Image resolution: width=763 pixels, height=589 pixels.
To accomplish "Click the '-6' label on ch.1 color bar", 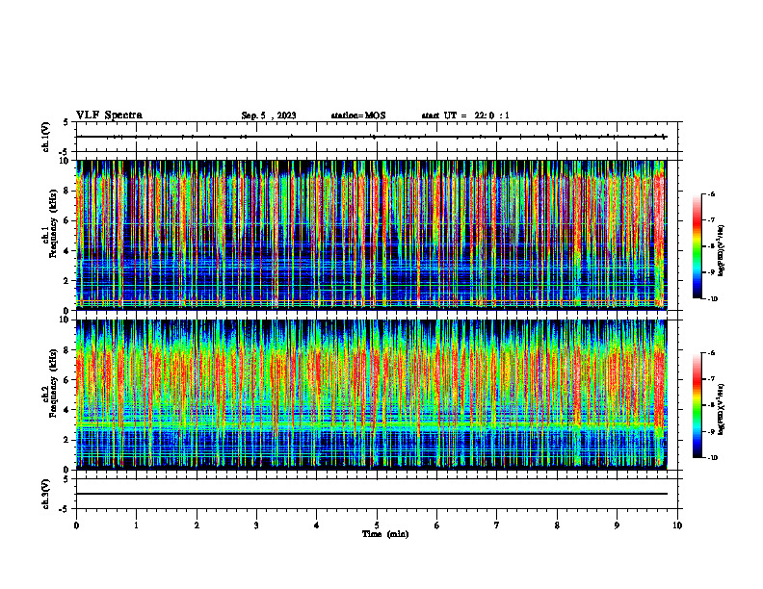I will tap(711, 193).
